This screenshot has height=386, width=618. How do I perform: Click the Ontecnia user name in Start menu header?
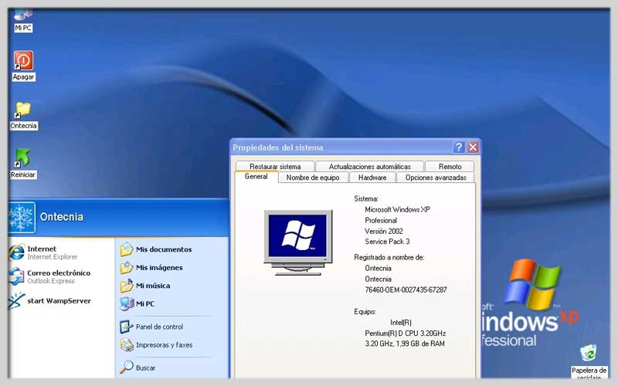[62, 217]
